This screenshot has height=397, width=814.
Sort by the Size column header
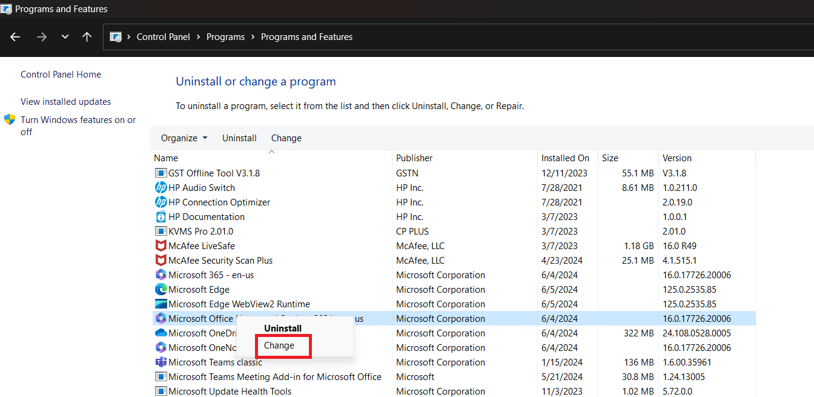(628, 158)
